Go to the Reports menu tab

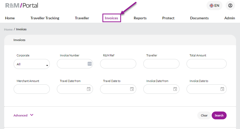click(x=140, y=18)
